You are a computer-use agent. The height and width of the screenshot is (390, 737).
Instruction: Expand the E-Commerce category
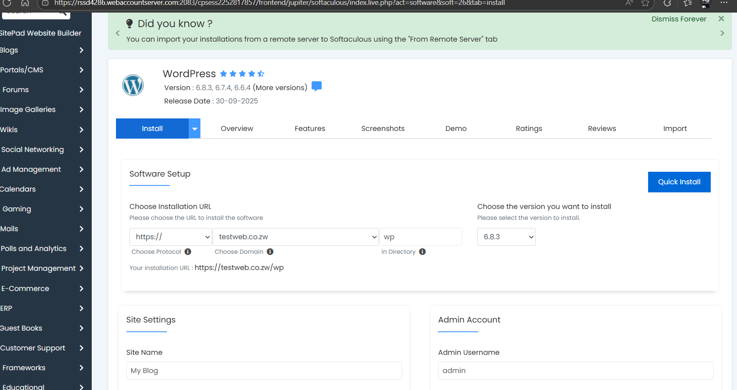point(42,289)
